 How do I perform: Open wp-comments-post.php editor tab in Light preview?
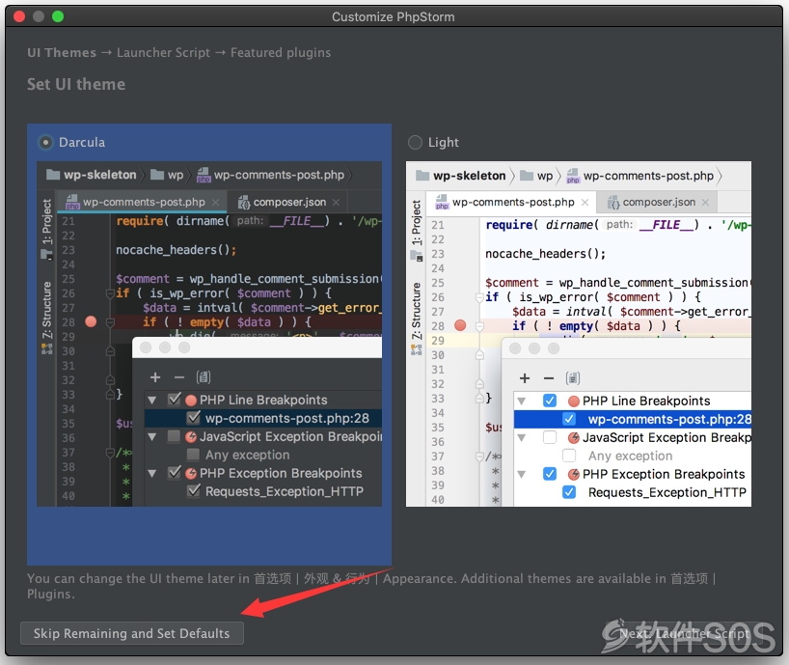tap(511, 203)
